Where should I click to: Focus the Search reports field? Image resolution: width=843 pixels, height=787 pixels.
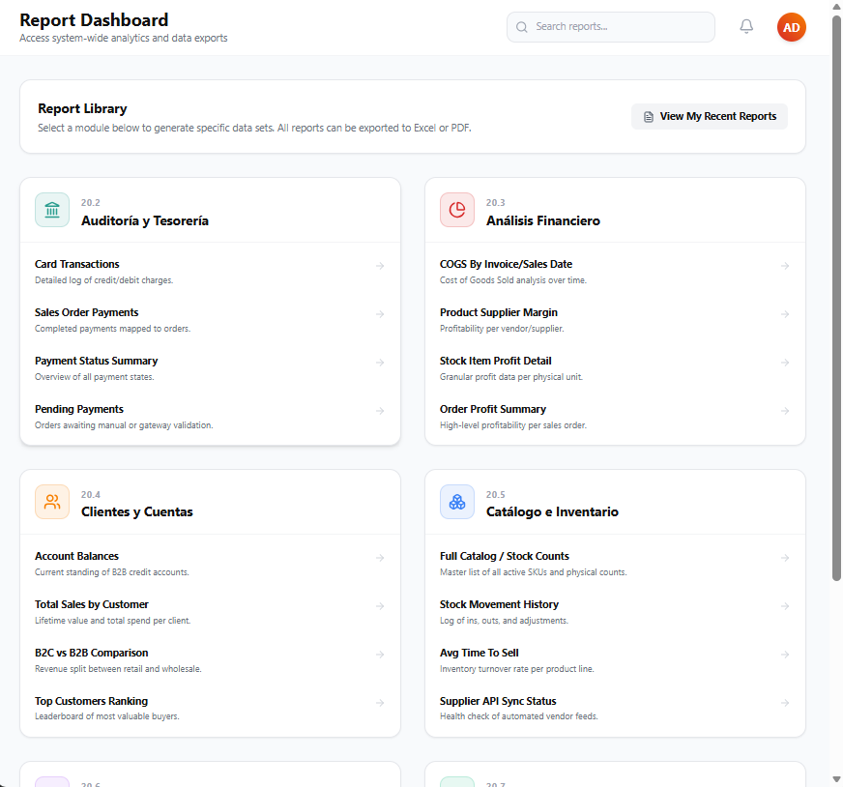click(x=610, y=27)
